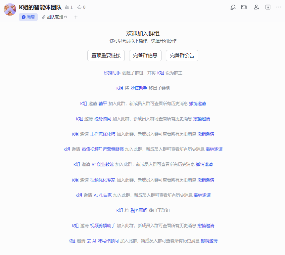Revoke the invitation for 视频剪辑助手
The image size is (285, 255).
click(205, 226)
